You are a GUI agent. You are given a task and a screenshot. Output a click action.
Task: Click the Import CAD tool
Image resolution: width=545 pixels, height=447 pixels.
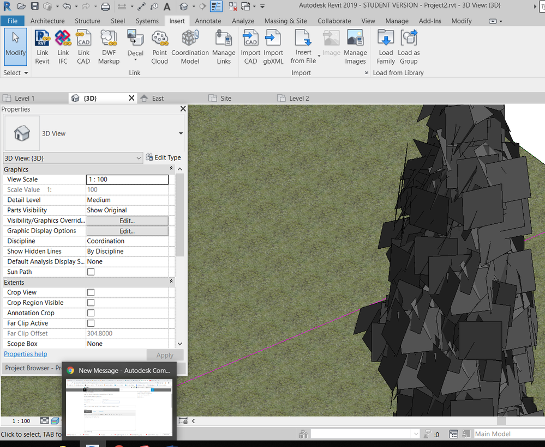coord(250,47)
